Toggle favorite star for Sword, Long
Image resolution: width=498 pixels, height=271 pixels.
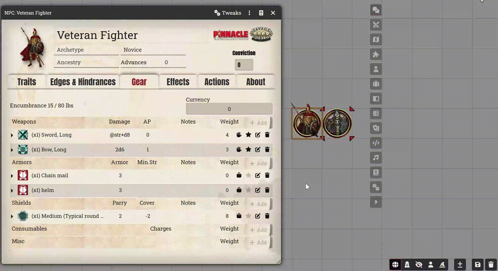click(x=248, y=135)
